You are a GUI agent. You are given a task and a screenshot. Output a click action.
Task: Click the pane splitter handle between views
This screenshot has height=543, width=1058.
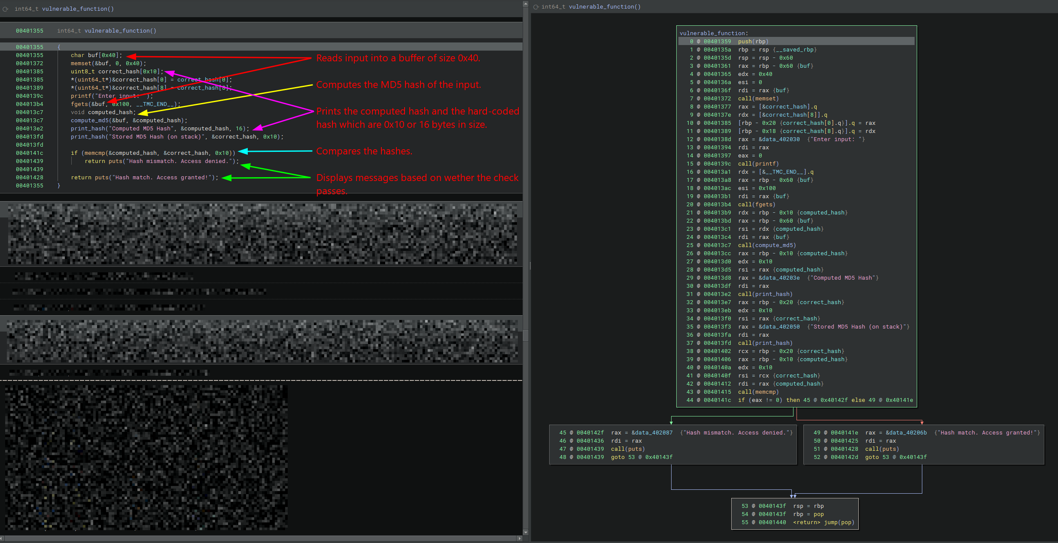530,266
